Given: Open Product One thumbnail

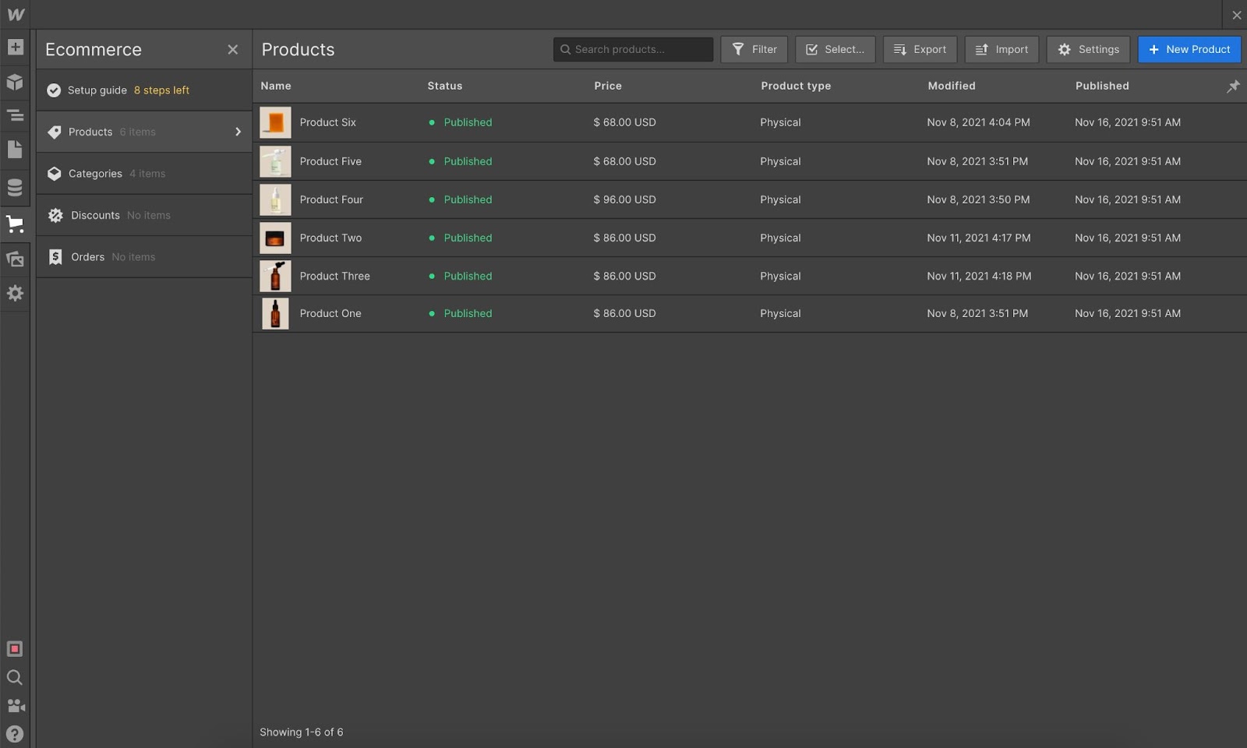Looking at the screenshot, I should point(275,313).
